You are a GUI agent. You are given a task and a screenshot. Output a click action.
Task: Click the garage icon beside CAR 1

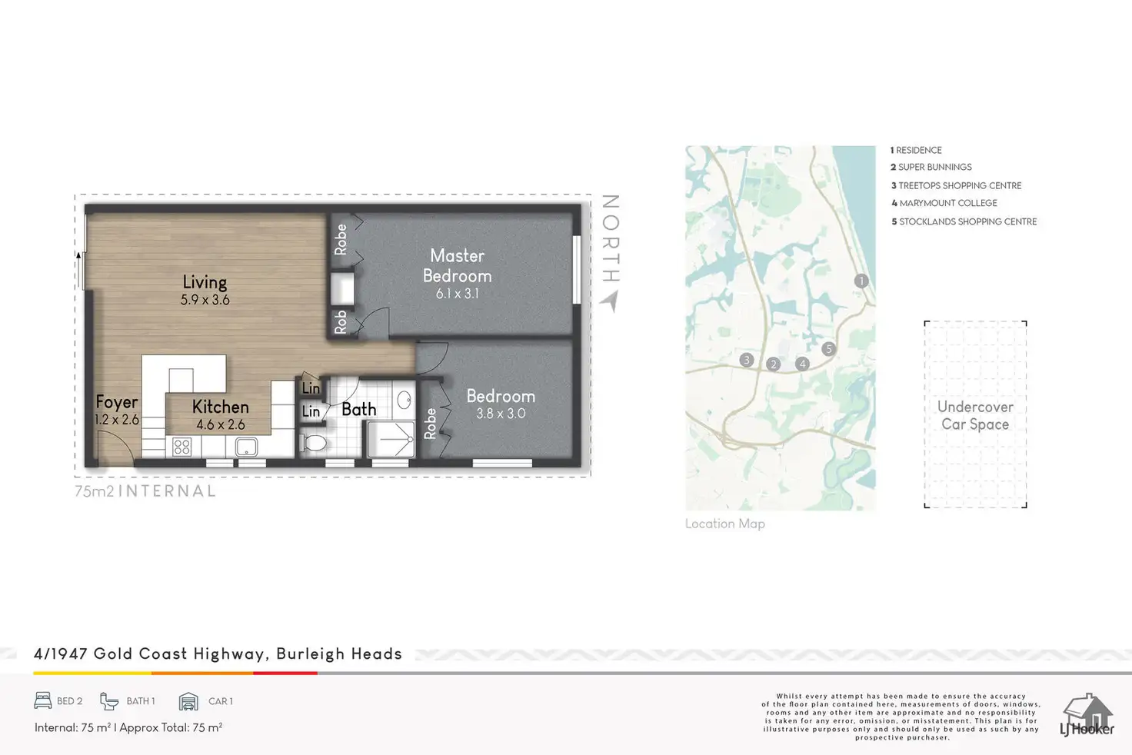188,701
